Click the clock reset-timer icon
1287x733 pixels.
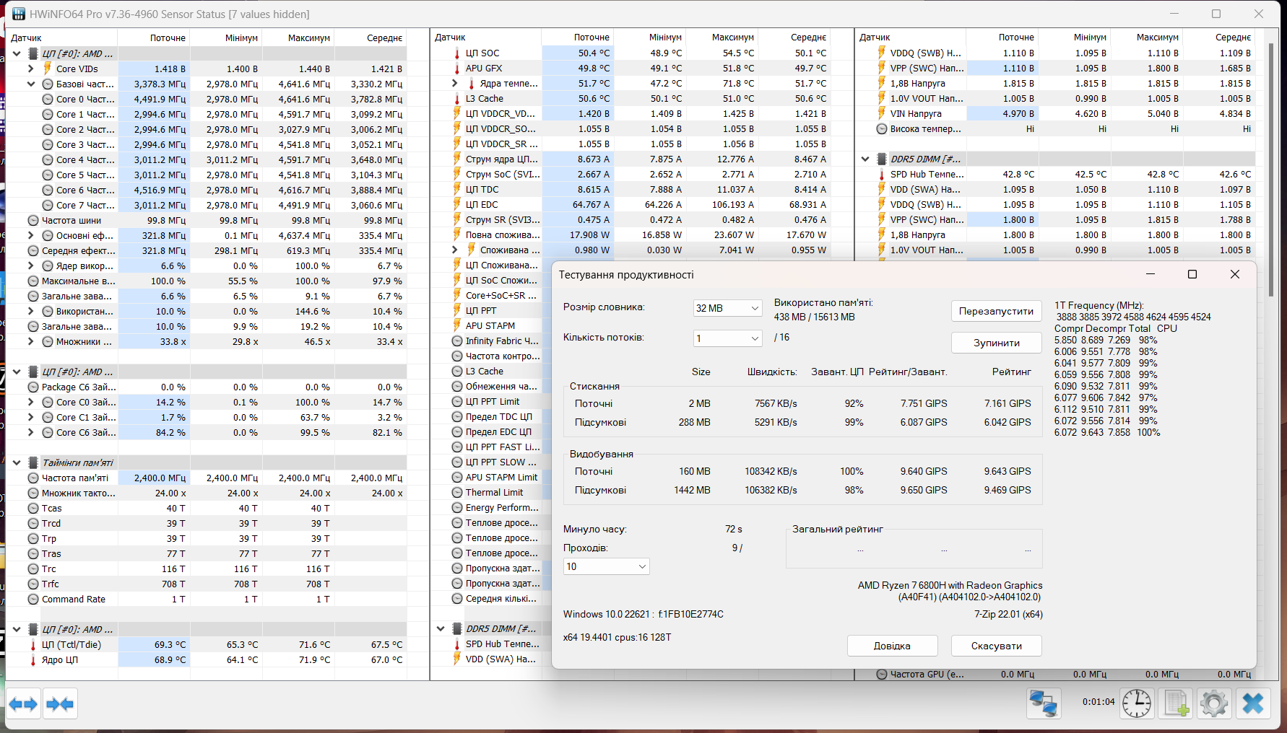click(1137, 703)
